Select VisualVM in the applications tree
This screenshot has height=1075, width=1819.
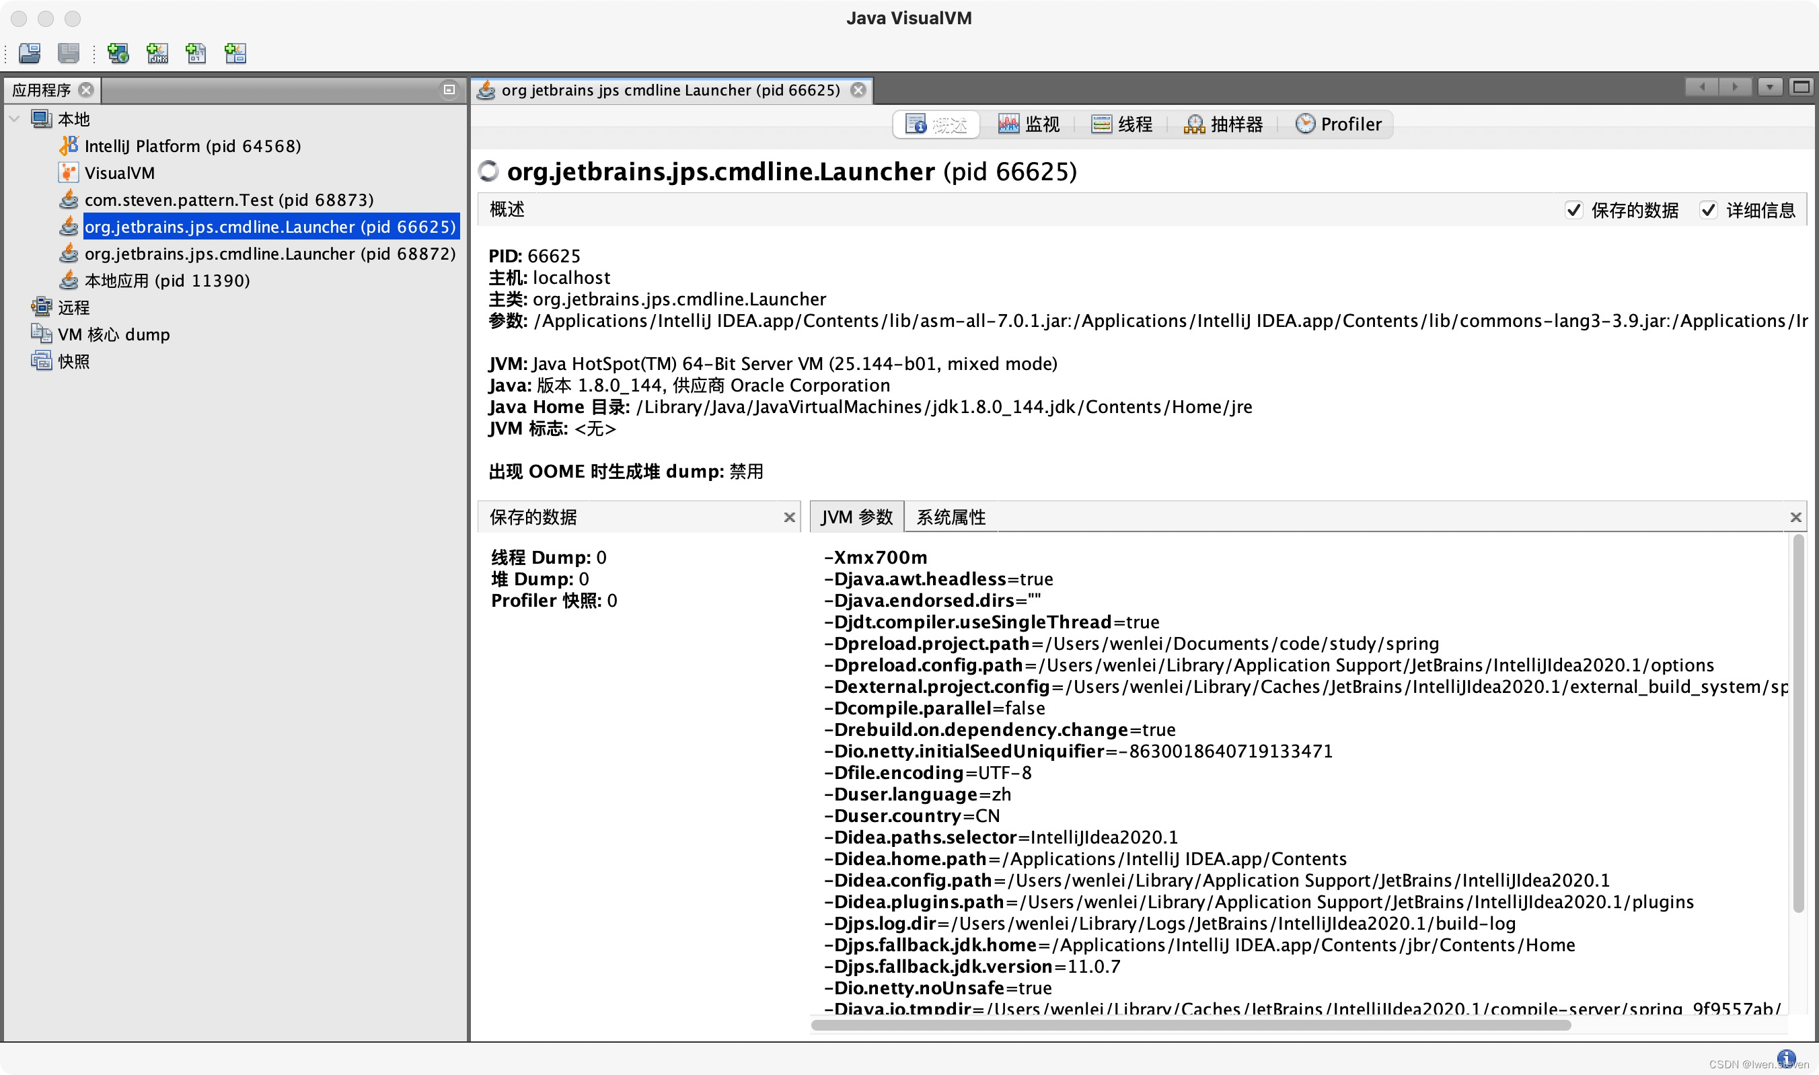pos(120,173)
